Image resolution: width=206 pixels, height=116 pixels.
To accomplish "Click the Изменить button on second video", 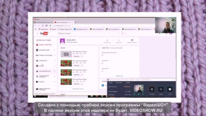I will pyautogui.click(x=77, y=65).
